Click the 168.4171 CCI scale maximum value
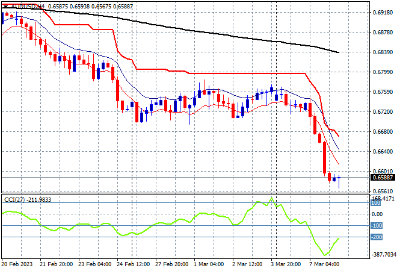Screen dimensions: 397x271 coord(383,198)
